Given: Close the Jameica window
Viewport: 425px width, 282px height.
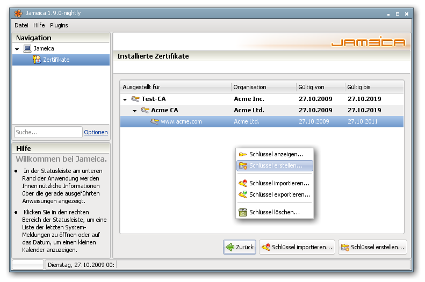Looking at the screenshot, I should 407,14.
